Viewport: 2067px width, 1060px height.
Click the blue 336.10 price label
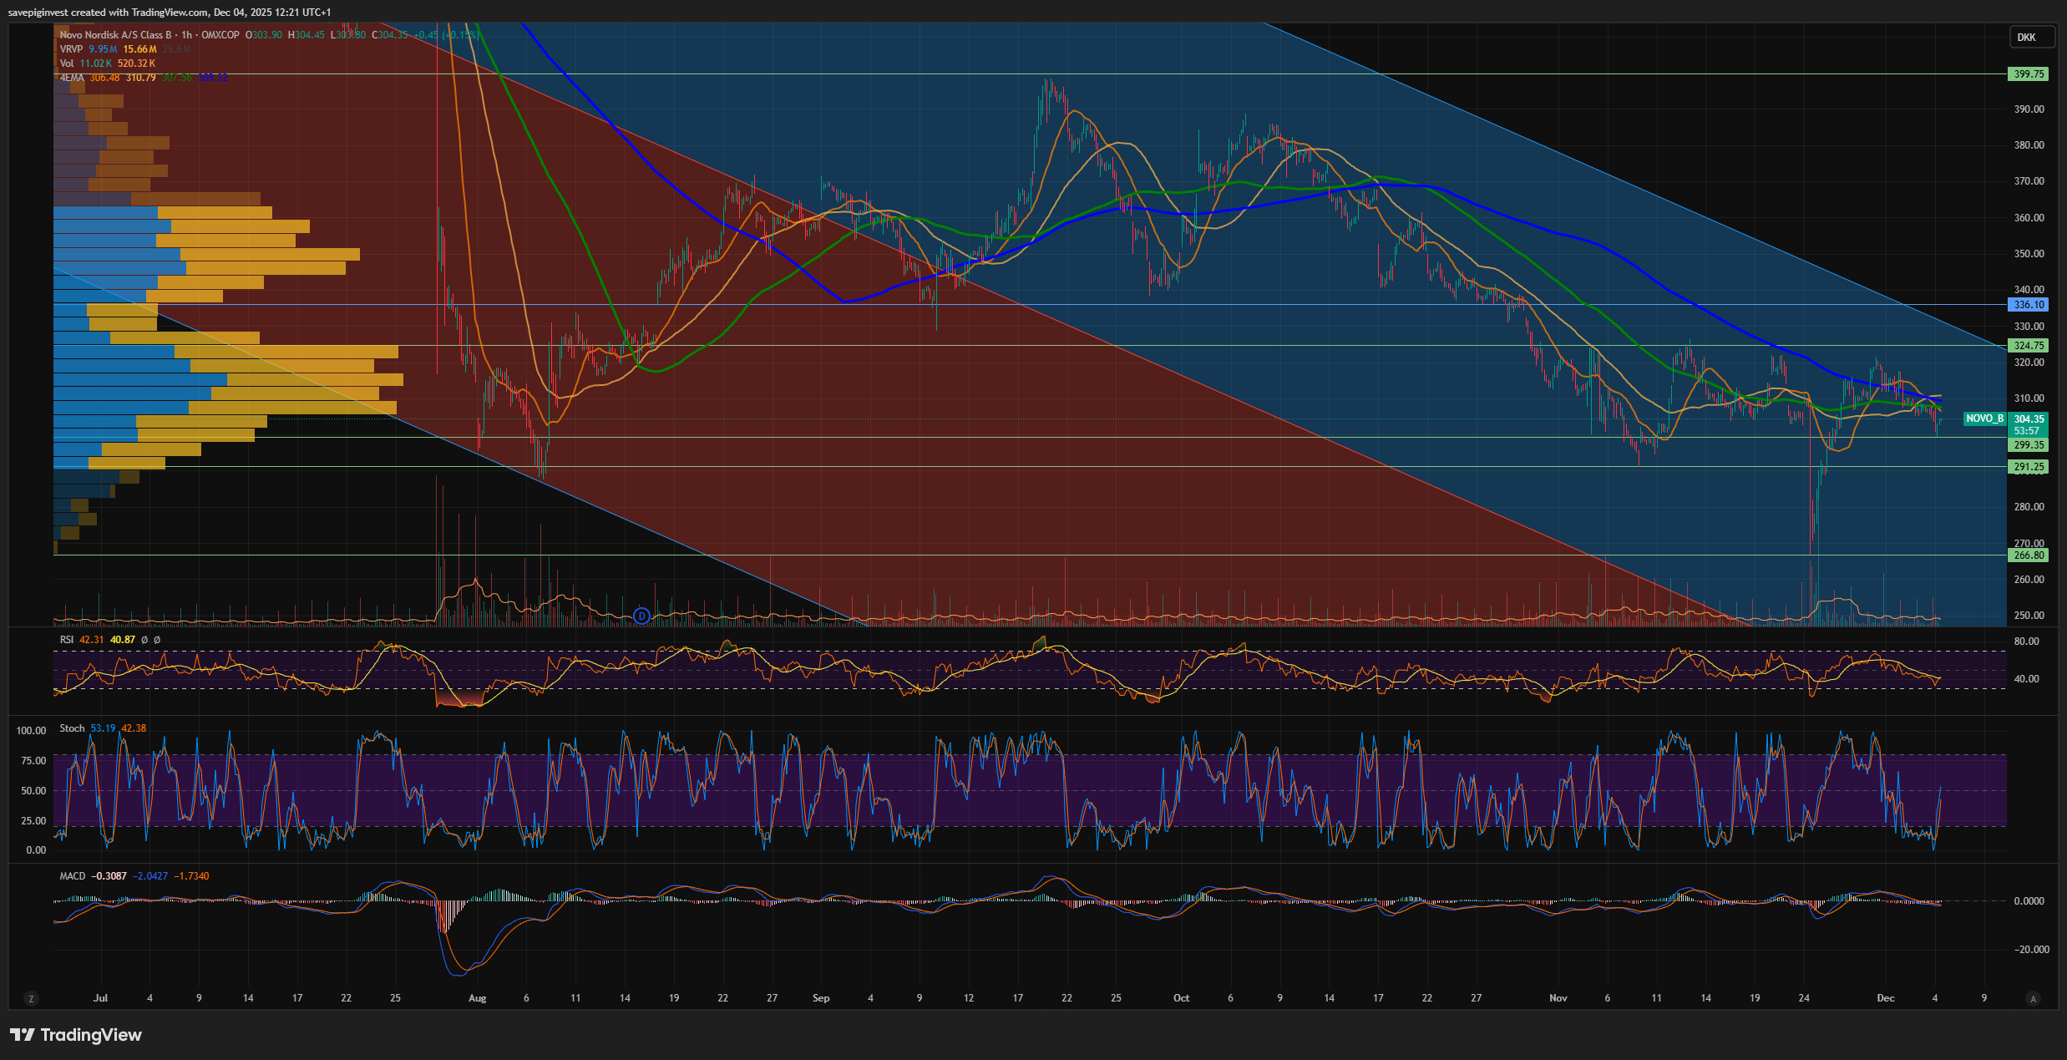click(x=2029, y=305)
